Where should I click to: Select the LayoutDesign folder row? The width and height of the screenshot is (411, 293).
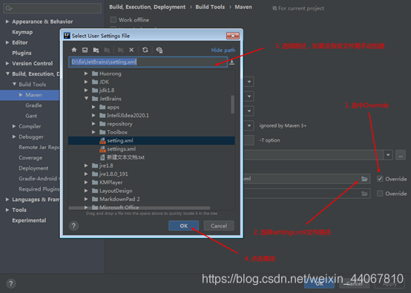tap(151, 191)
